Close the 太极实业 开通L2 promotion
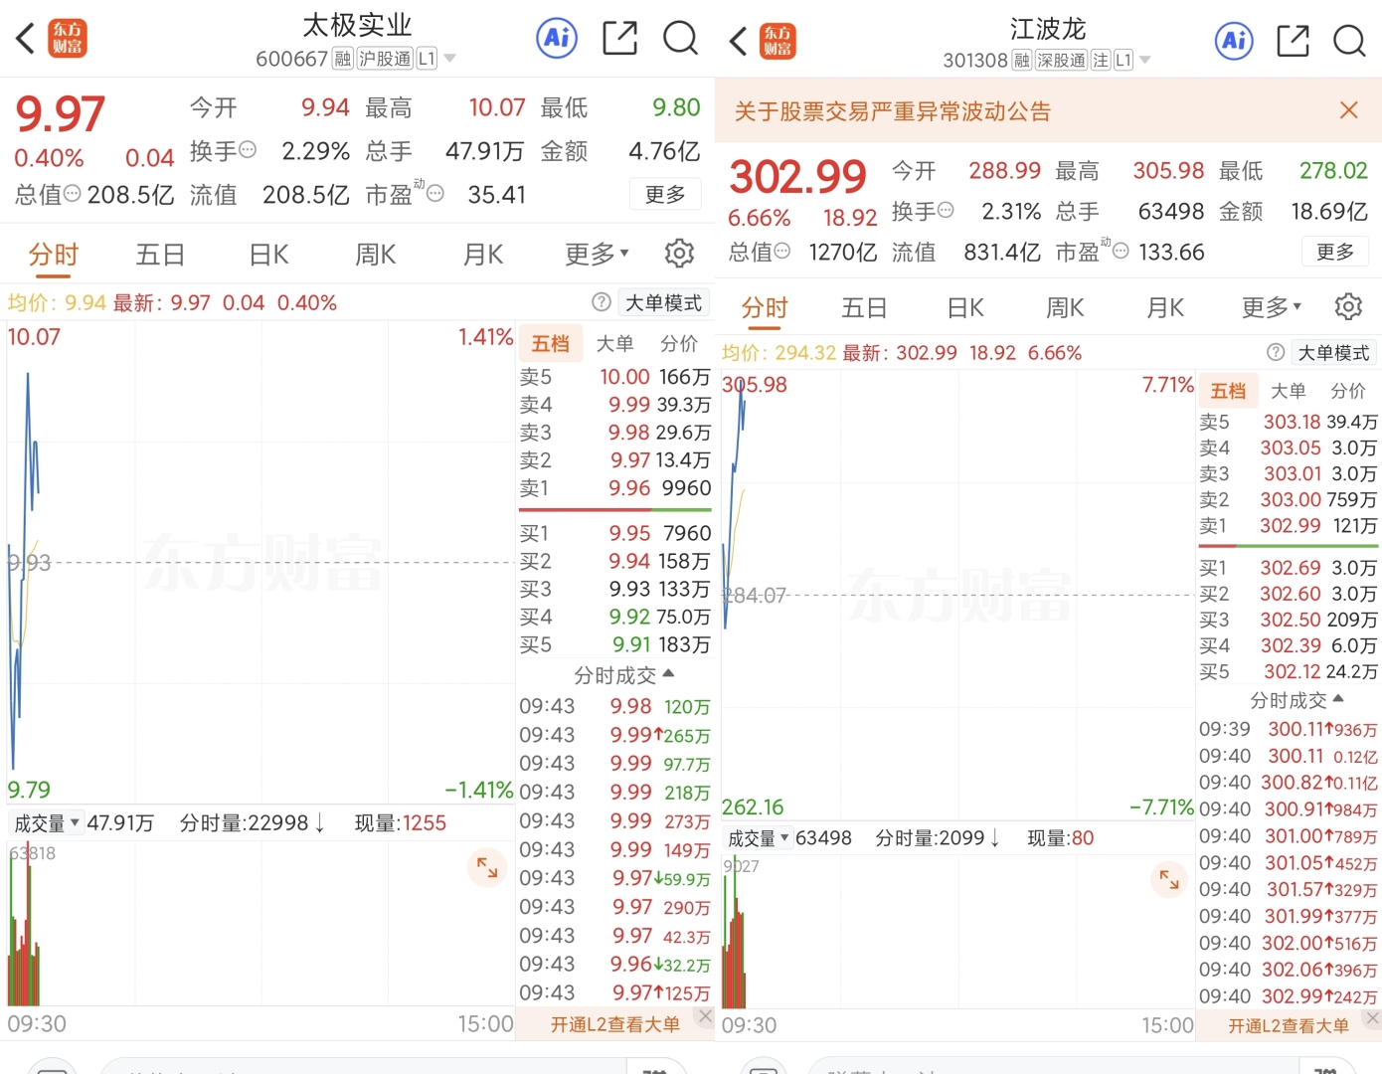 click(x=705, y=1015)
